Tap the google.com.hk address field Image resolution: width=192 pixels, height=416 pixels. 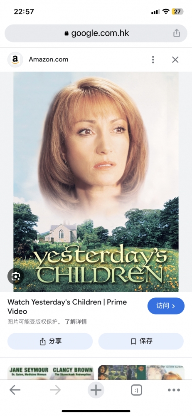pyautogui.click(x=96, y=33)
